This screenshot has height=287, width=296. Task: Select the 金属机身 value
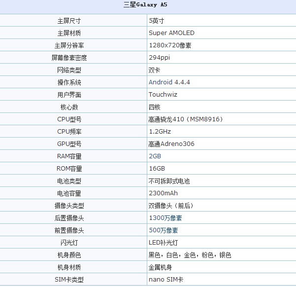(160, 267)
